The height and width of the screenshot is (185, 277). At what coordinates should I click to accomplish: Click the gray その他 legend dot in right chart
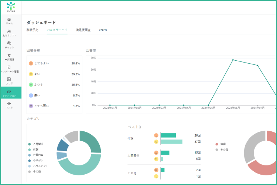click(217, 149)
